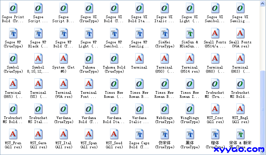Viewport: 266px width, 155px height.
Task: Click the Segoe UI Italic font icon
Action: tap(165, 8)
